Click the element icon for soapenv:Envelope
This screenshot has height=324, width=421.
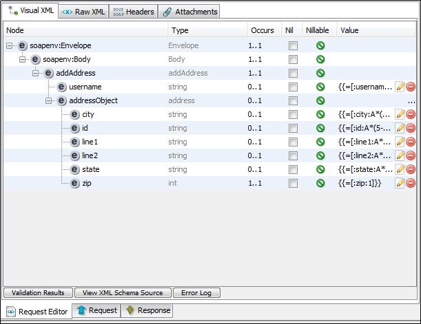(x=22, y=46)
